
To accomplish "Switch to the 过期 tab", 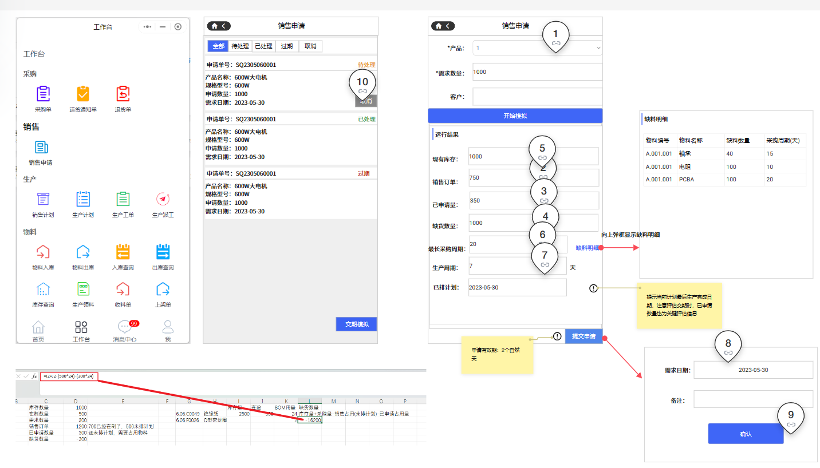I will tap(287, 46).
